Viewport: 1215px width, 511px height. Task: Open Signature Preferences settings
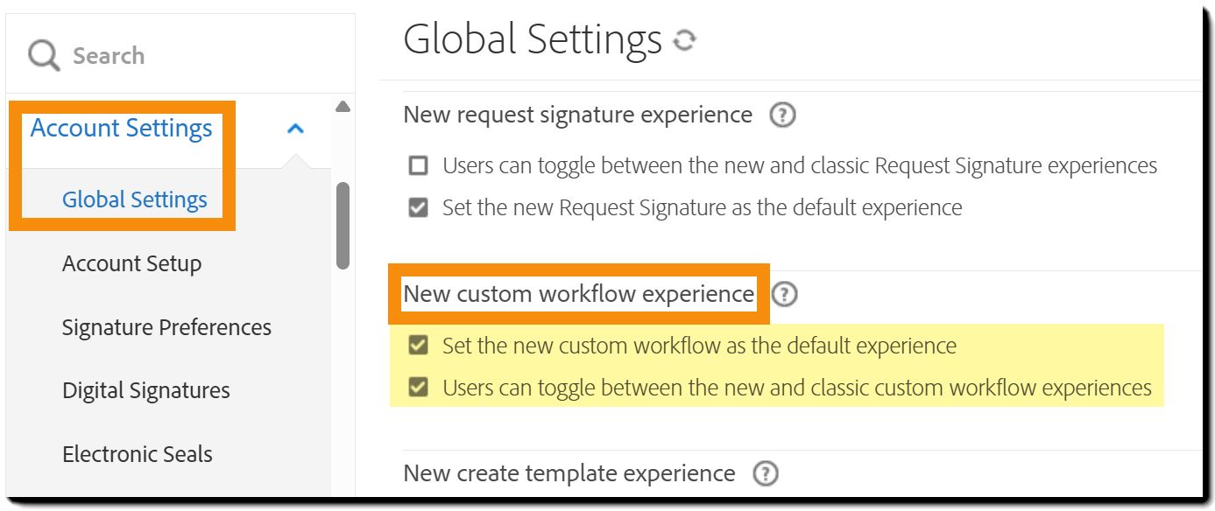pyautogui.click(x=166, y=326)
